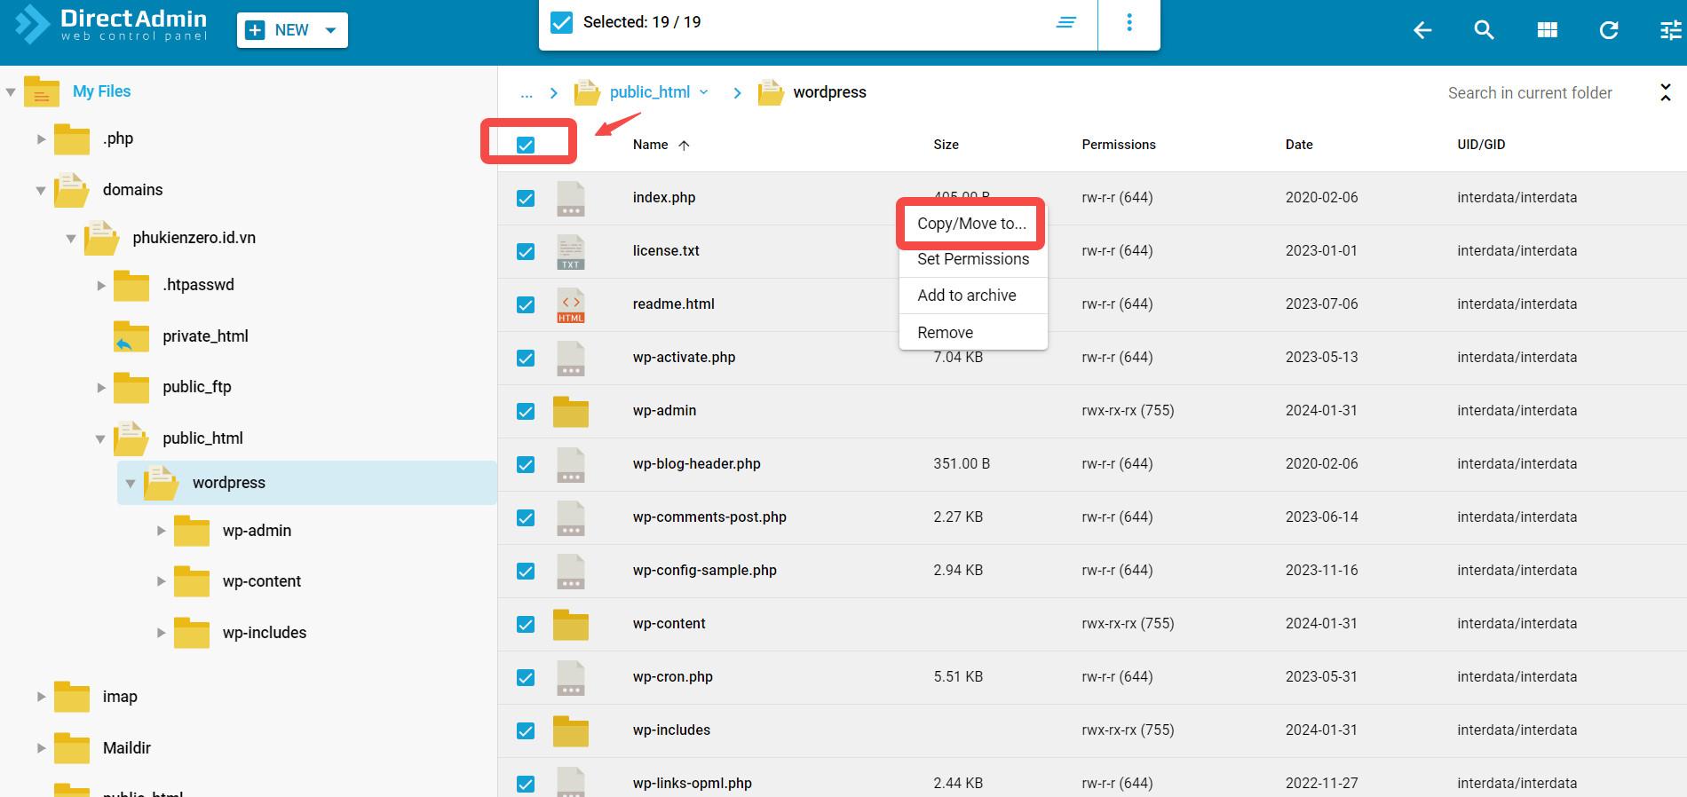Viewport: 1687px width, 797px height.
Task: Open the public_html breadcrumb link
Action: pyautogui.click(x=650, y=92)
